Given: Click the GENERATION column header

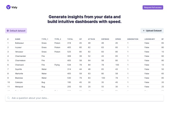Looking at the screenshot, I should [133, 39].
